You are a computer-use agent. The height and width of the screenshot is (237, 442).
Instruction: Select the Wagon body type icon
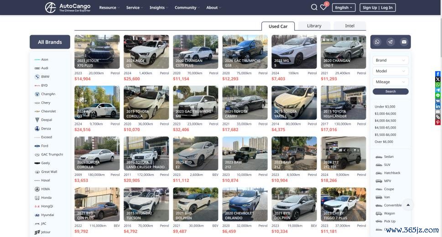coord(379,213)
